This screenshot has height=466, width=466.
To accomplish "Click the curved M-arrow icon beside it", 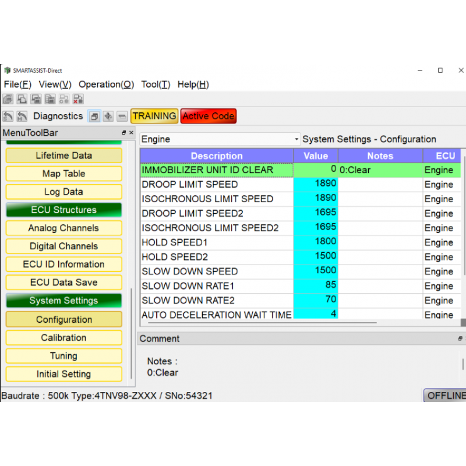I will coord(22,116).
